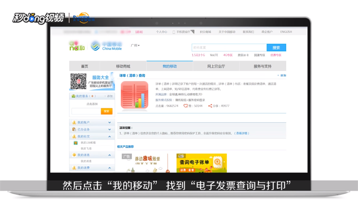Open the 首页 tab

[x=85, y=66]
